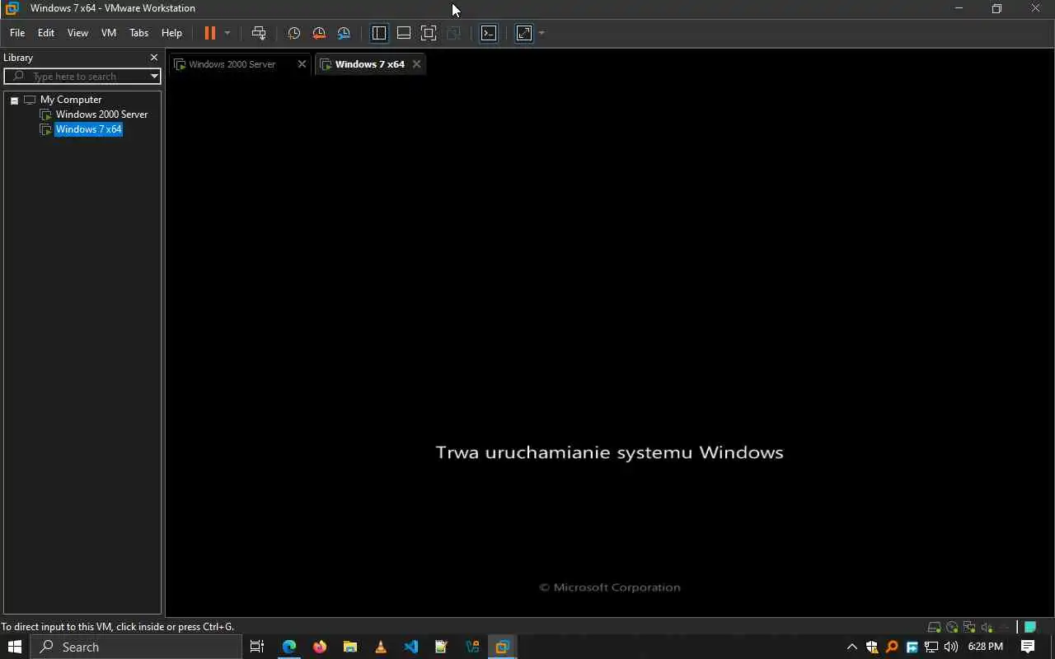
Task: Click the host network tray icon
Action: point(931,647)
